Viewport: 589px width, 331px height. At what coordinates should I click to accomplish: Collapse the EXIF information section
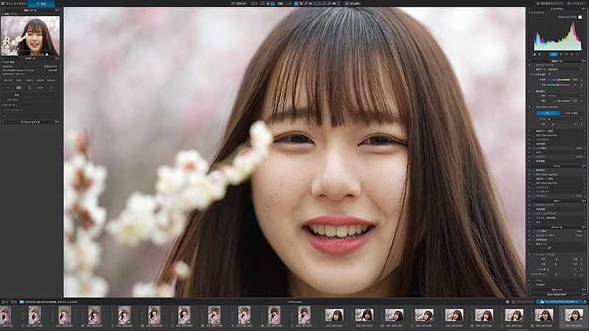3,63
